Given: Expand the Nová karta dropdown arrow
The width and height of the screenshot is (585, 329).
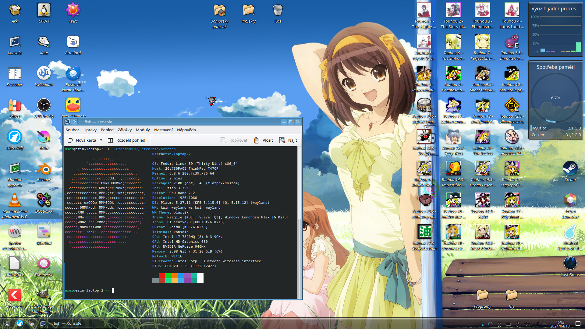Looking at the screenshot, I should point(101,140).
